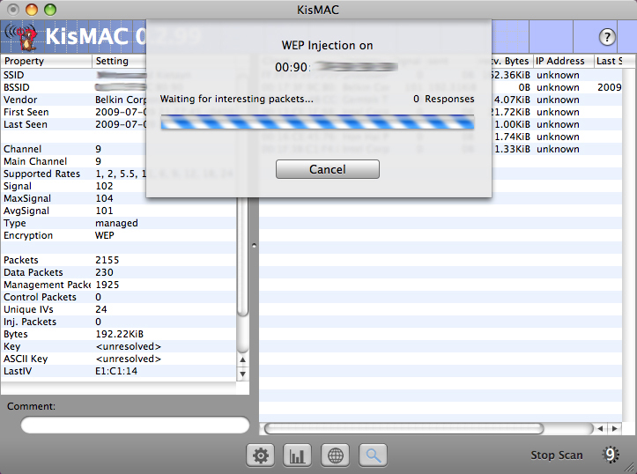
Task: Click the injection progress bar
Action: click(x=317, y=122)
